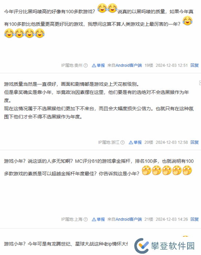This screenshot has height=255, width=201.
Task: Reply to the 21楼 comment
Action: pos(194,219)
